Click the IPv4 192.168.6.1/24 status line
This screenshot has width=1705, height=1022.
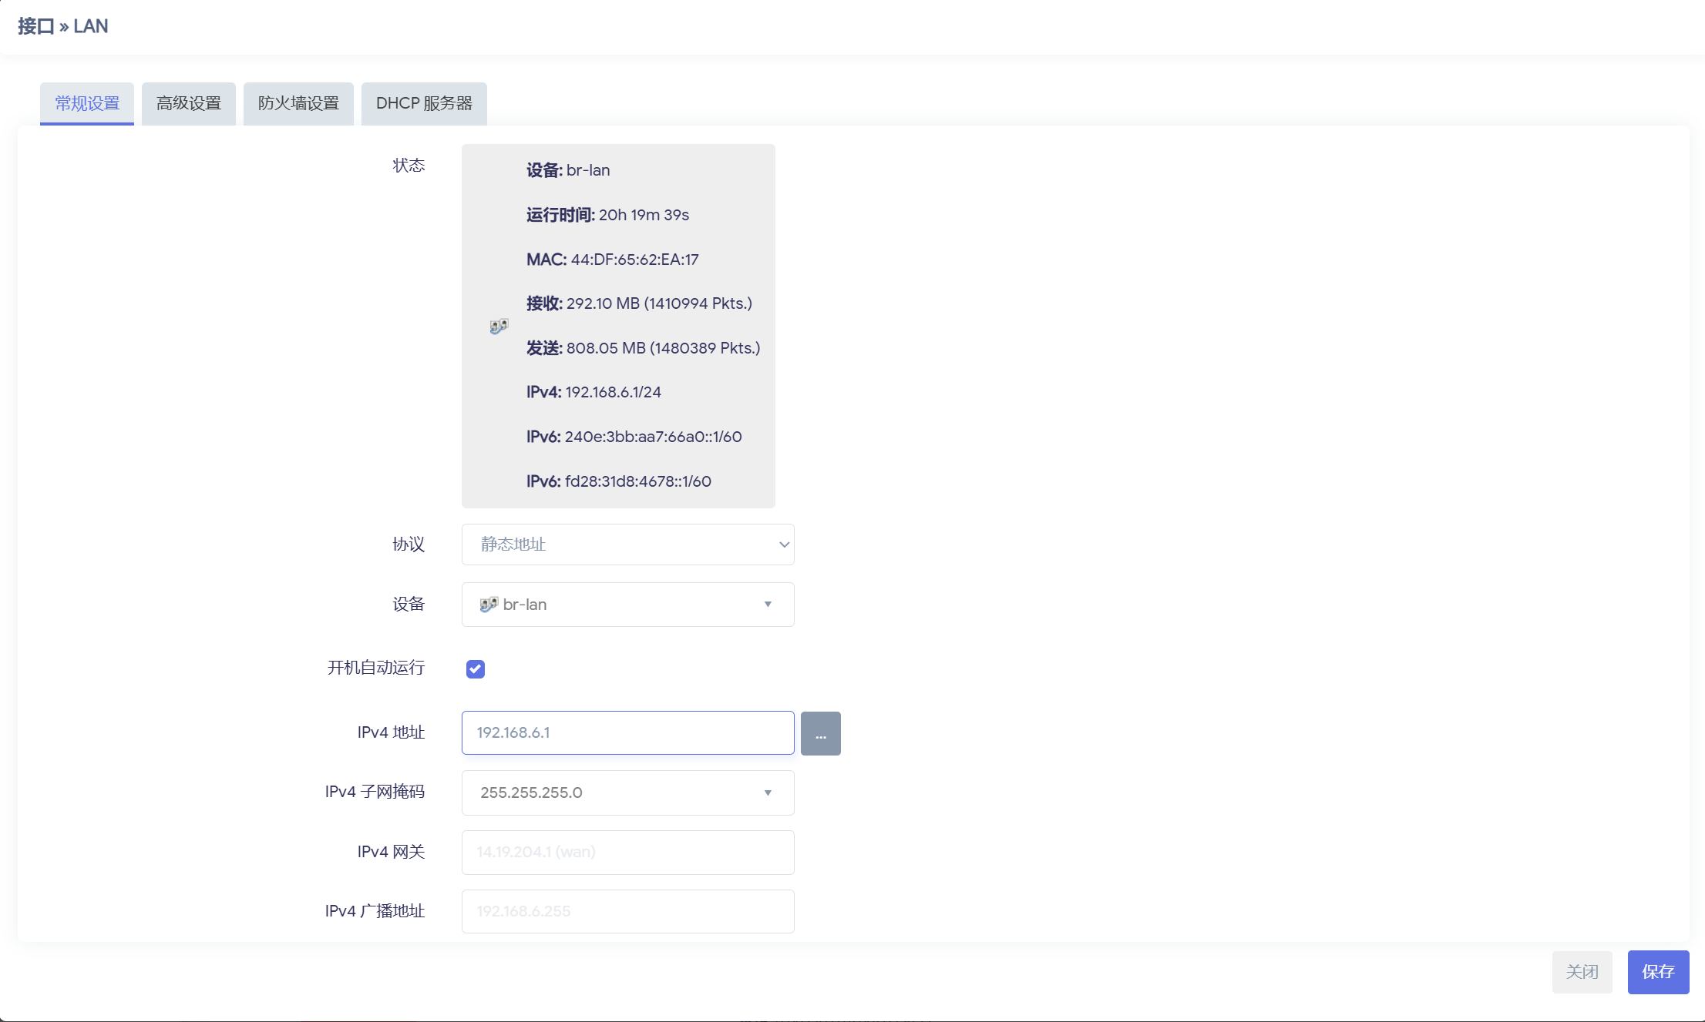click(x=594, y=392)
